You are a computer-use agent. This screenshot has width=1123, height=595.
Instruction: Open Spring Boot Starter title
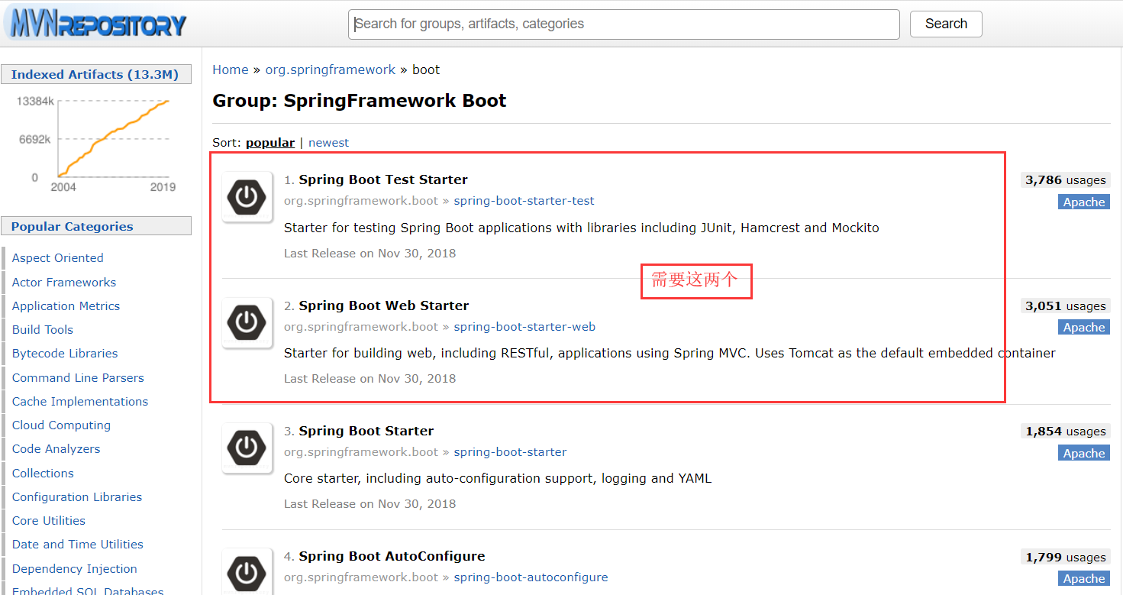tap(366, 431)
